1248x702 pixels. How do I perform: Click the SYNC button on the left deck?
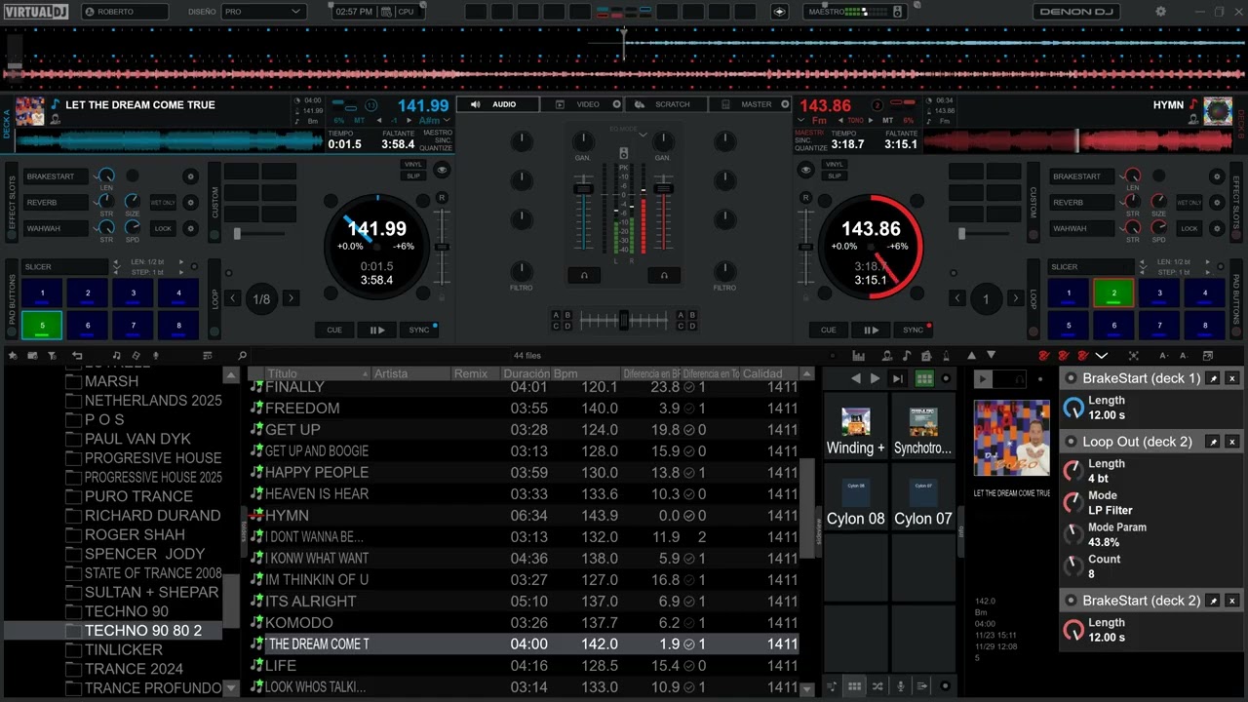pos(419,330)
